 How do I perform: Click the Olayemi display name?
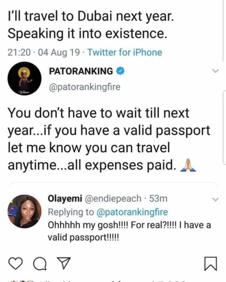tap(65, 199)
